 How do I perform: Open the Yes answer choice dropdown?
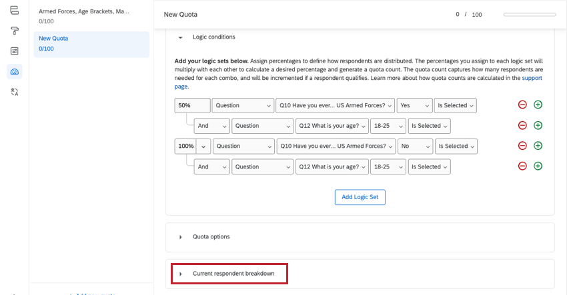413,105
